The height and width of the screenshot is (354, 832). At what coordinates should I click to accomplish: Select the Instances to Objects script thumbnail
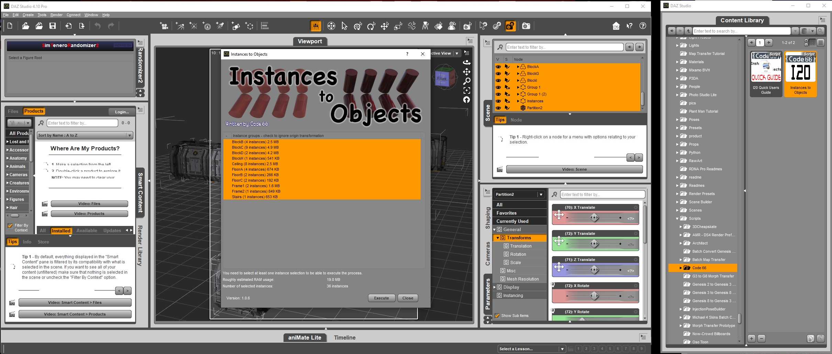[x=801, y=73]
